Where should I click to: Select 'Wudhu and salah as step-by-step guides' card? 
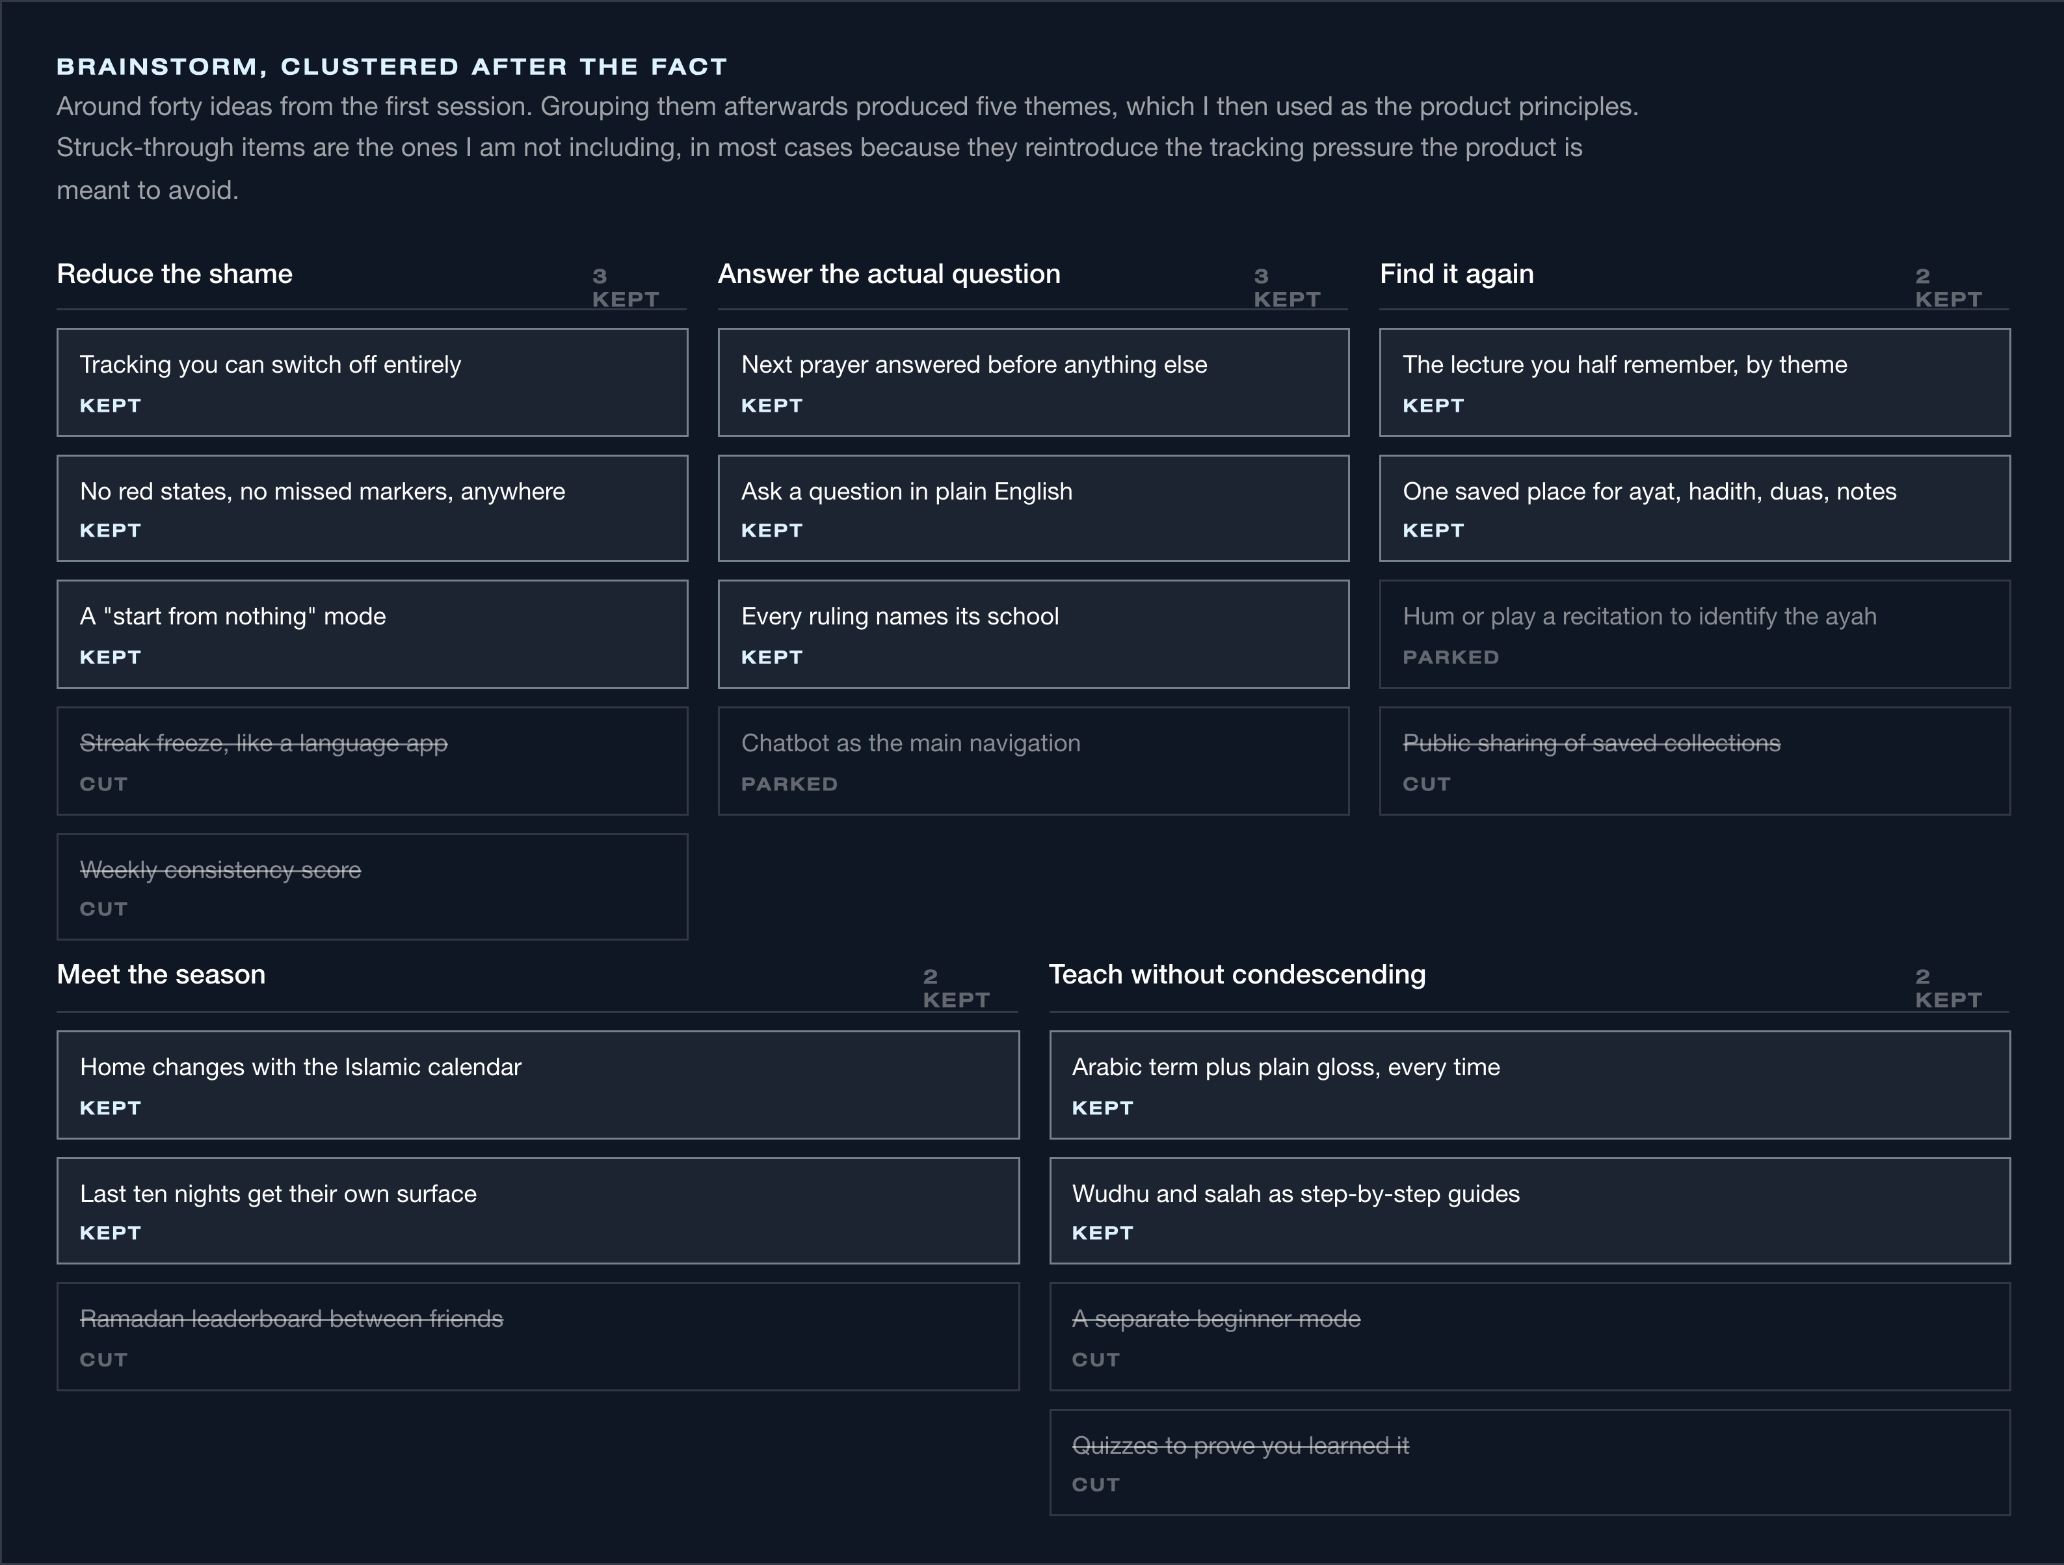1530,1211
